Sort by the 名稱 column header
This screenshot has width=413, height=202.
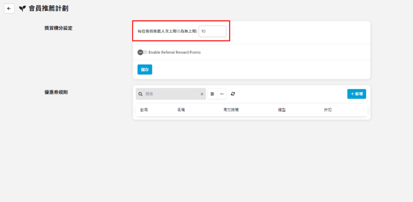[181, 110]
